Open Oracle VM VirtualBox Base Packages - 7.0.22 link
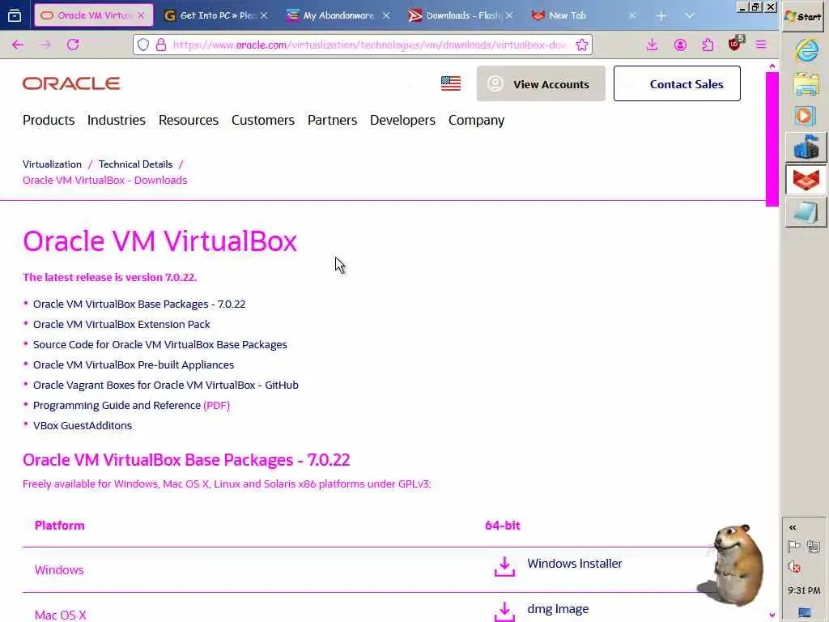829x622 pixels. pyautogui.click(x=139, y=305)
